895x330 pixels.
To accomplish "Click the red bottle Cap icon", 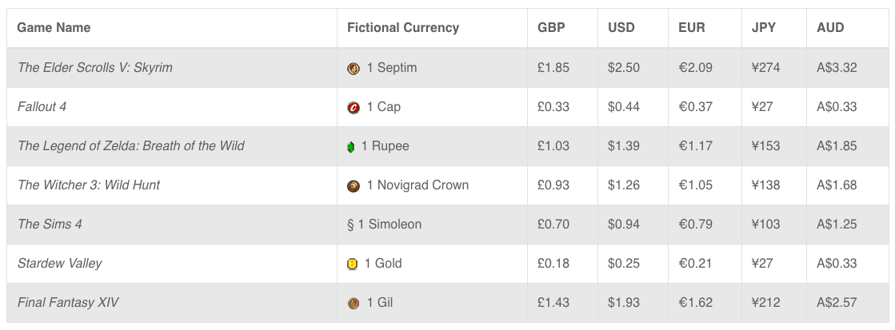I will point(354,108).
